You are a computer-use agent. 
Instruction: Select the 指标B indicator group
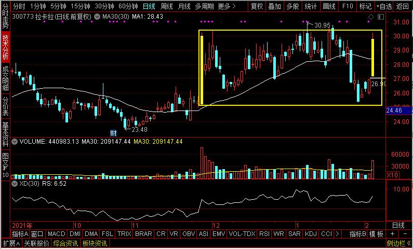click(358, 234)
